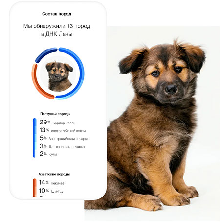Select the 5% Австралийская овчарка row
Viewport: 220px width, 222px height.
pyautogui.click(x=64, y=138)
